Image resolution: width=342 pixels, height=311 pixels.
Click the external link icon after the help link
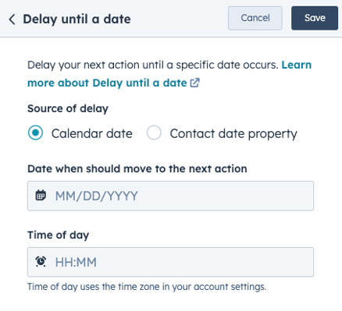click(194, 83)
